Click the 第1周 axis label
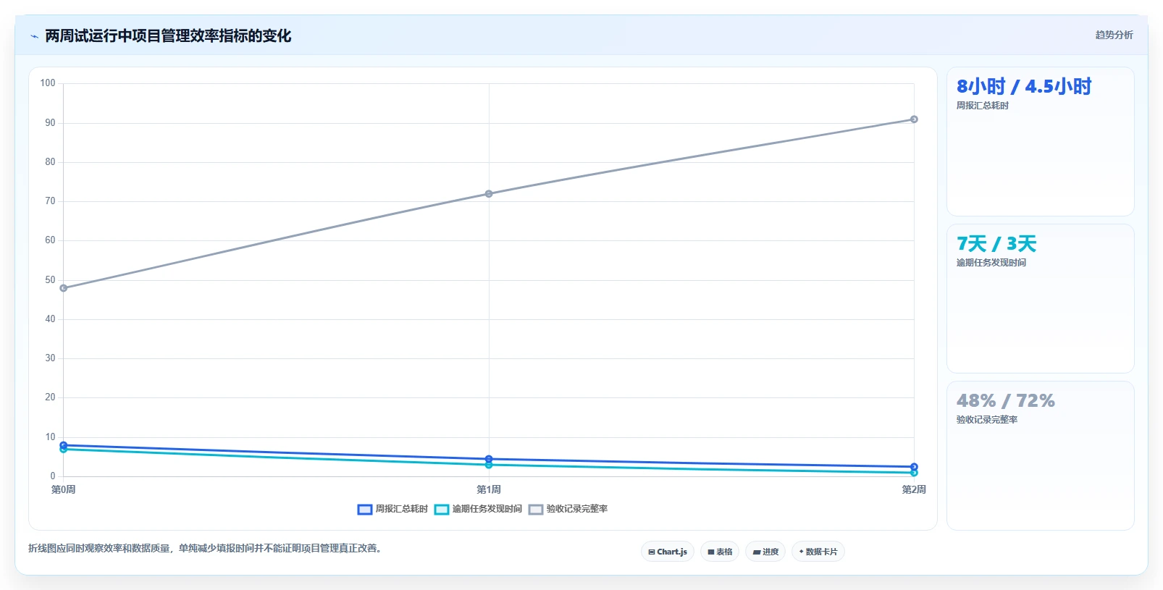Image resolution: width=1163 pixels, height=590 pixels. (489, 489)
